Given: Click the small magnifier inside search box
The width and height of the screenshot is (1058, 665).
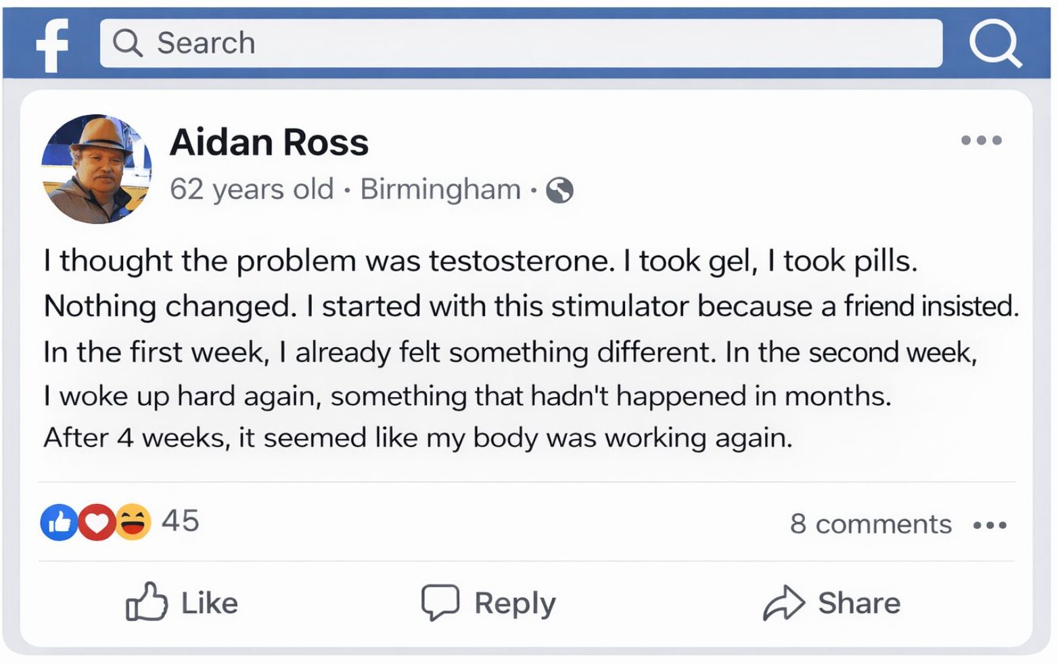Looking at the screenshot, I should tap(127, 43).
